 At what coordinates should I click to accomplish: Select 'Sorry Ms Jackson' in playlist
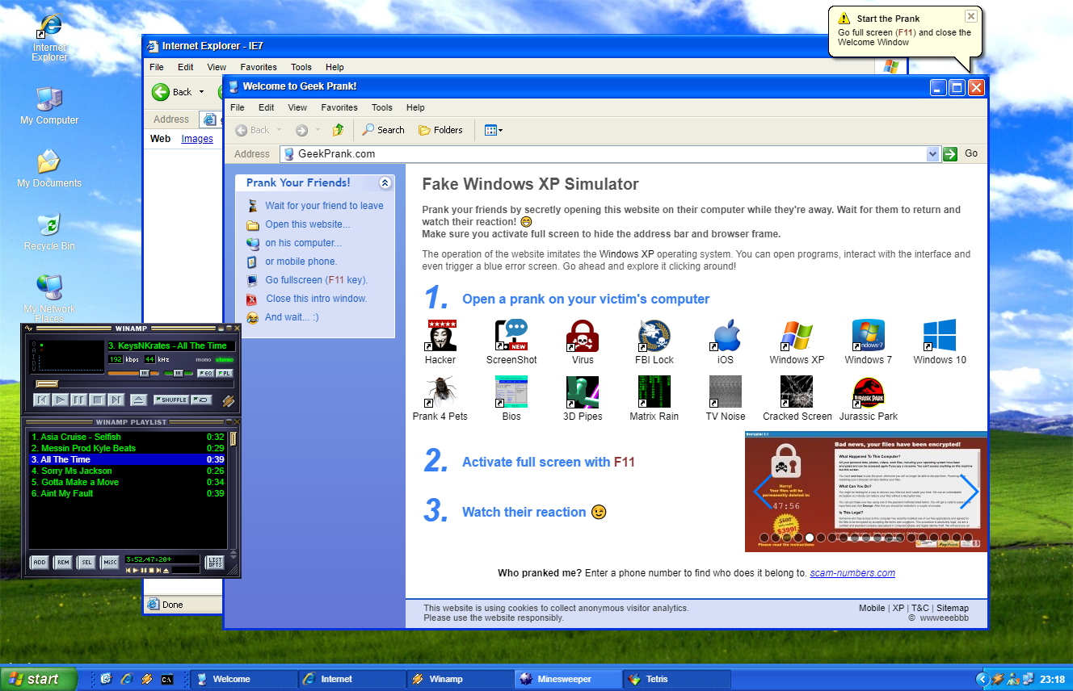[x=128, y=471]
